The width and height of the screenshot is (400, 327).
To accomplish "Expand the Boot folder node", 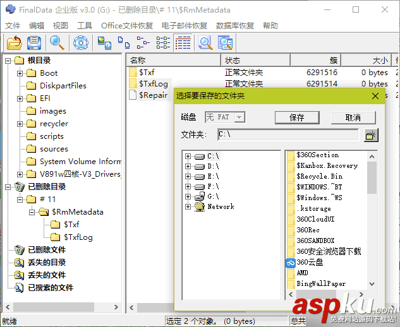I will (x=20, y=73).
